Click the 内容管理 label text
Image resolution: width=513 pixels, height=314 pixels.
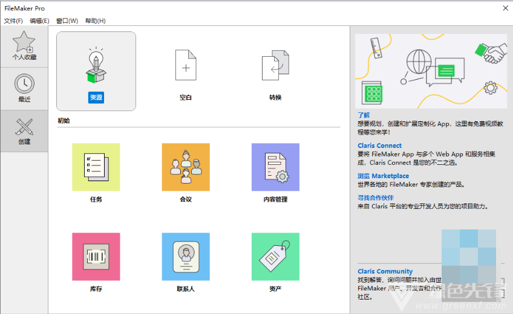275,199
